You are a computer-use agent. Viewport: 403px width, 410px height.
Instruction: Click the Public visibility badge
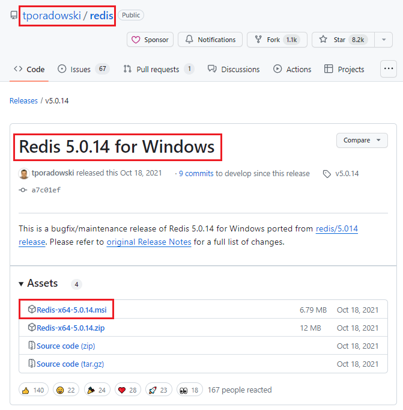tap(131, 15)
